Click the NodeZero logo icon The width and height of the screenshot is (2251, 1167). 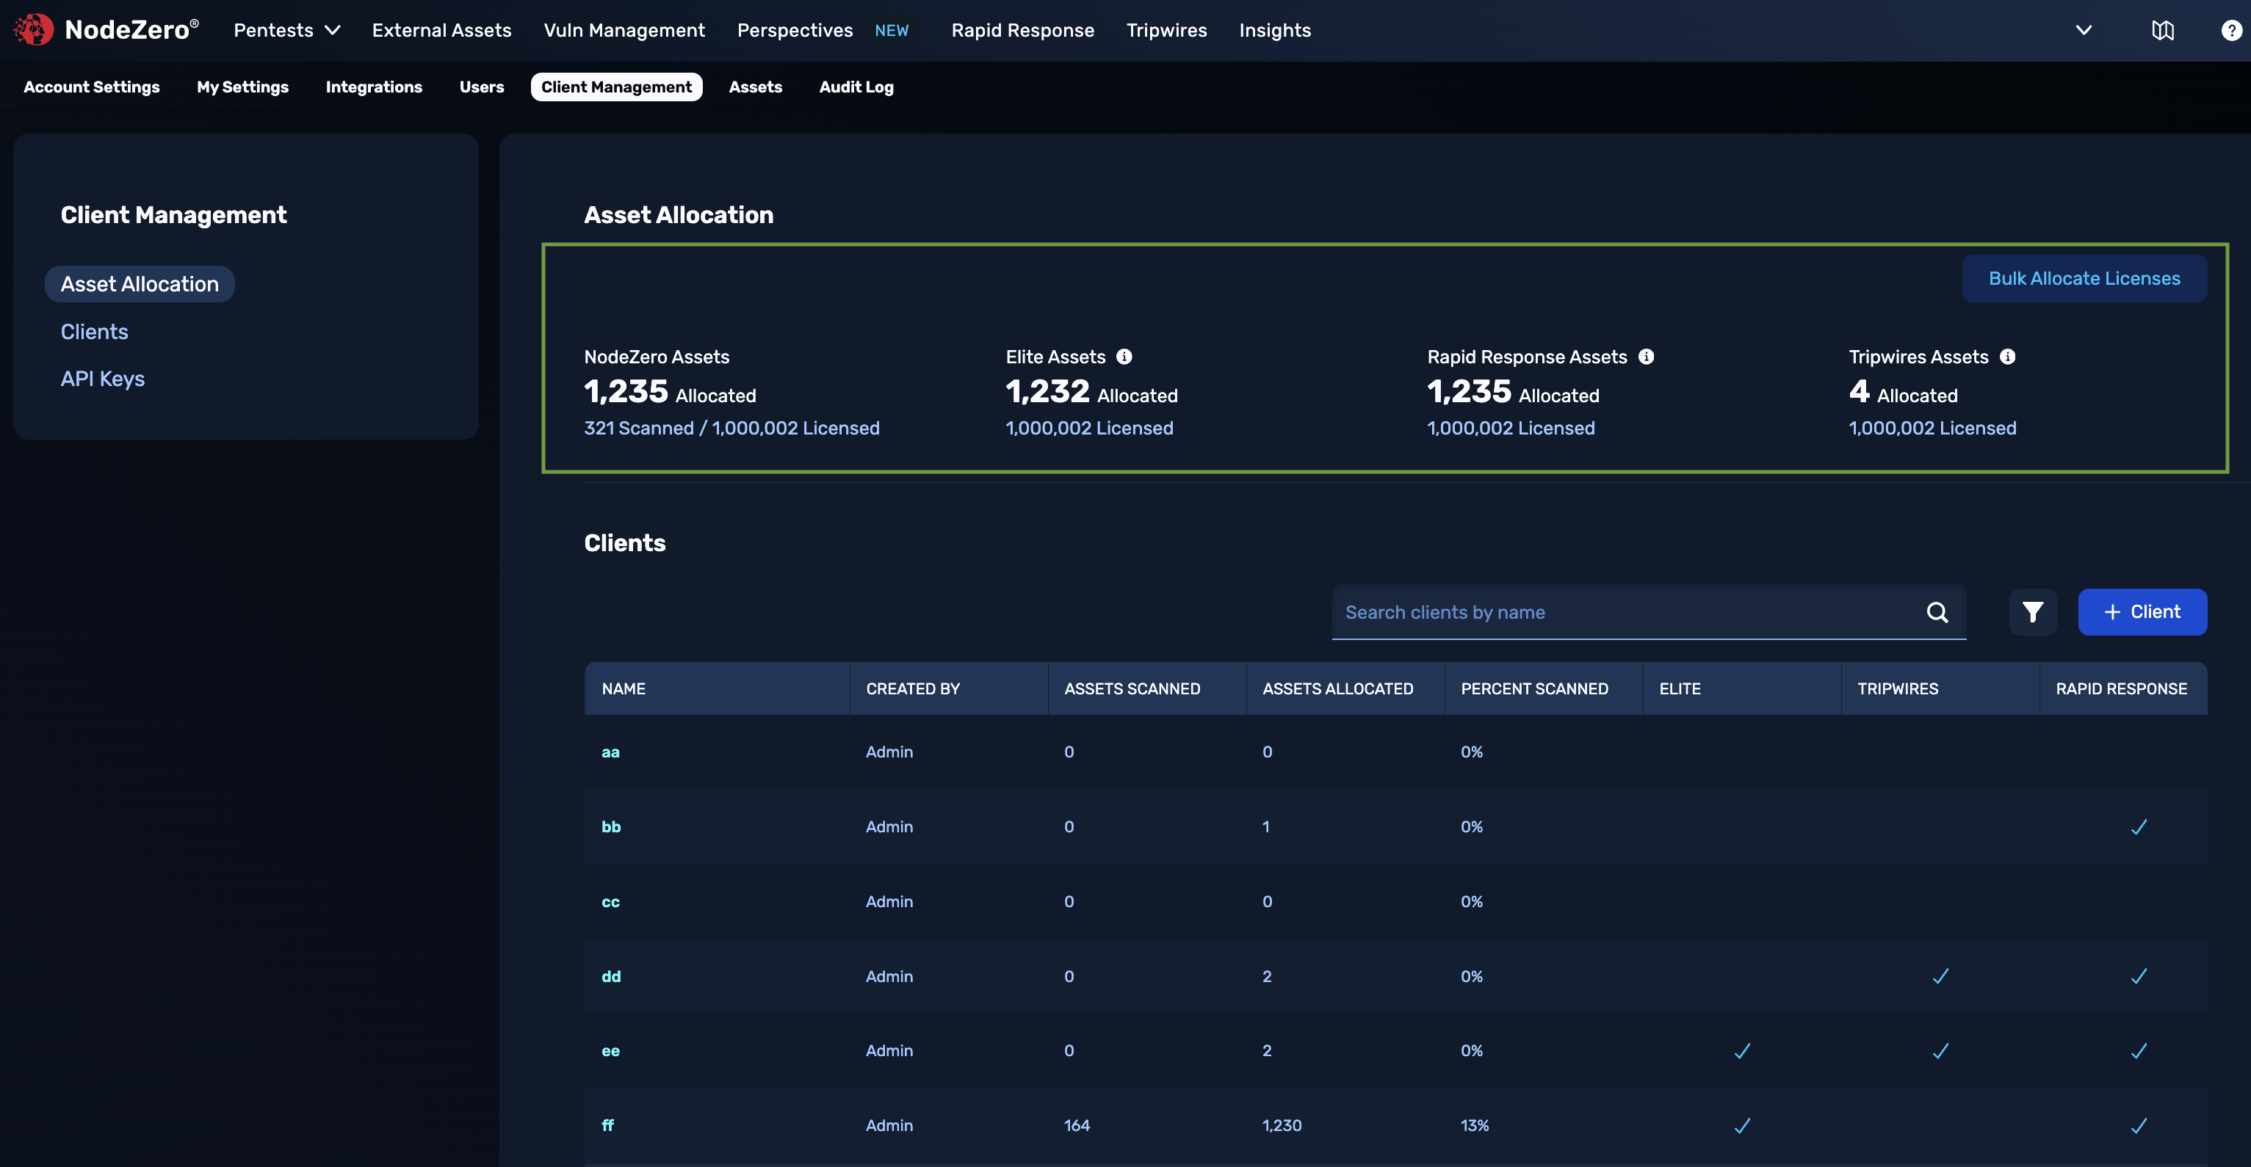coord(32,29)
